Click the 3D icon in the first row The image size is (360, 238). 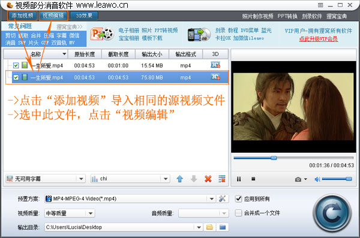[x=215, y=65]
